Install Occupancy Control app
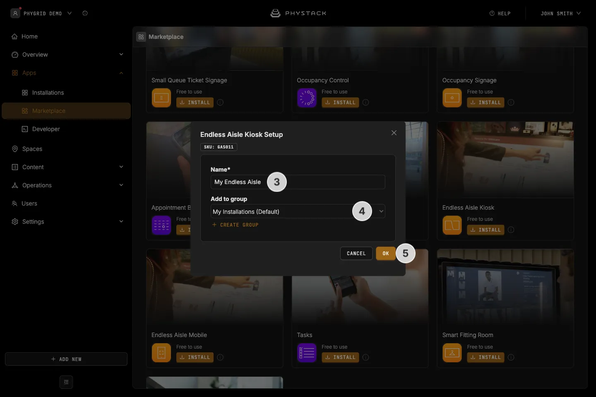Image resolution: width=596 pixels, height=397 pixels. coord(340,103)
